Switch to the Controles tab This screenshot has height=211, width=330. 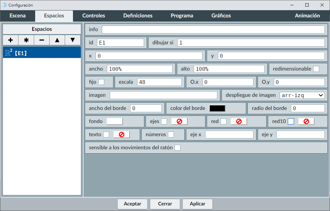tap(94, 15)
